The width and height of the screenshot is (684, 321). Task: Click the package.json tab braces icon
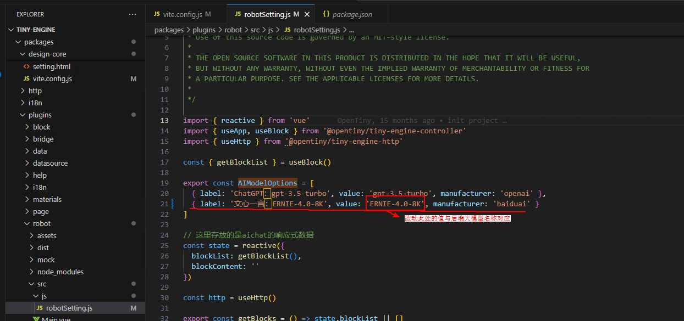click(x=326, y=14)
